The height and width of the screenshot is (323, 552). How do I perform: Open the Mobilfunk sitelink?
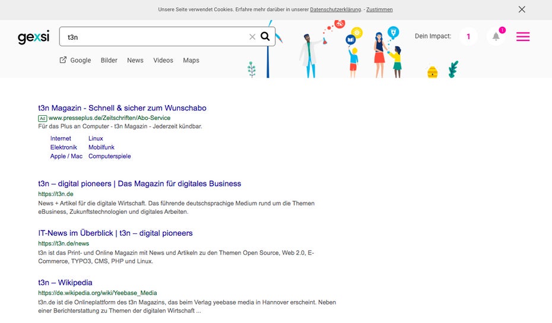coord(101,147)
